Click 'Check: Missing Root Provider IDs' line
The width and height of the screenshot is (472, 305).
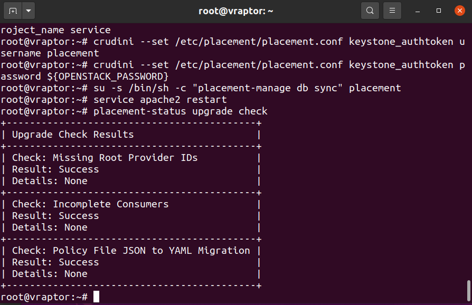(x=105, y=158)
